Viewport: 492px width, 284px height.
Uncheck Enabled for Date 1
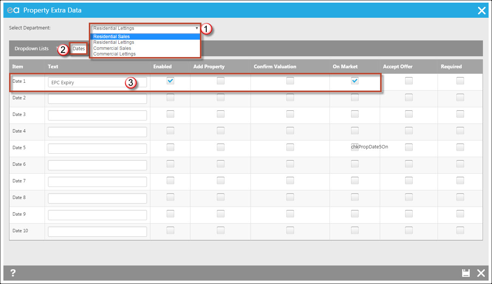pos(170,81)
